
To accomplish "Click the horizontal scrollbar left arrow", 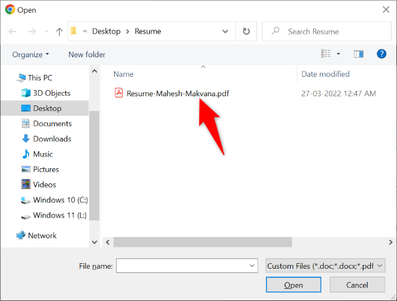I will (108, 242).
